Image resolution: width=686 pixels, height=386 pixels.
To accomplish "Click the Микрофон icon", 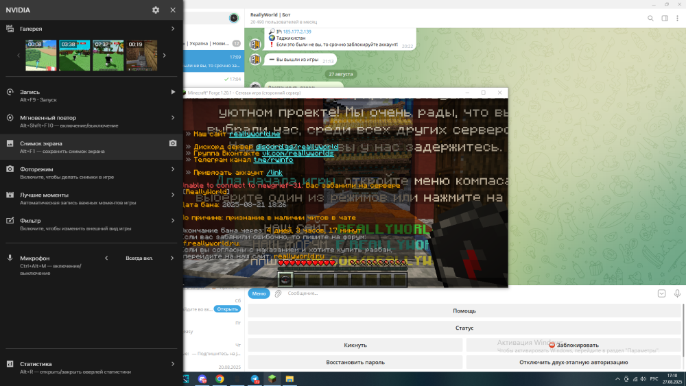I will [10, 258].
